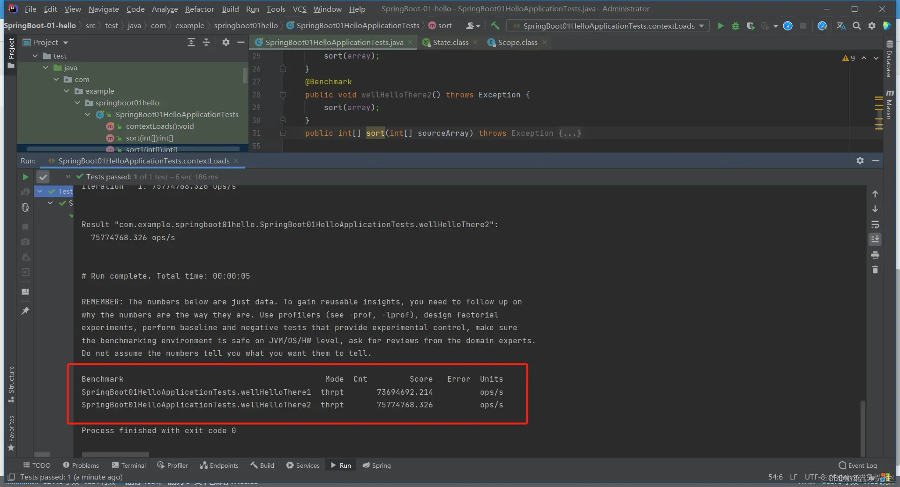This screenshot has height=487, width=900.
Task: Collapse all nodes in the Project panel
Action: 206,43
